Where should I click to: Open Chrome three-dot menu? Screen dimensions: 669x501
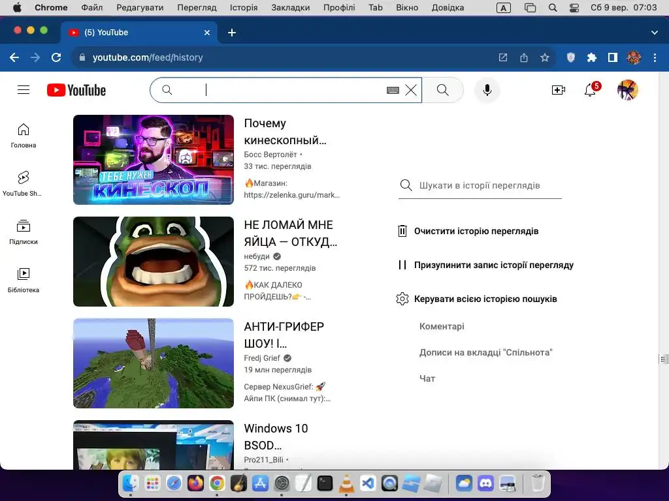pos(655,57)
